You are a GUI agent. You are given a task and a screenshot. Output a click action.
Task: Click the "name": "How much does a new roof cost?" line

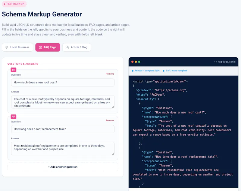(174, 112)
